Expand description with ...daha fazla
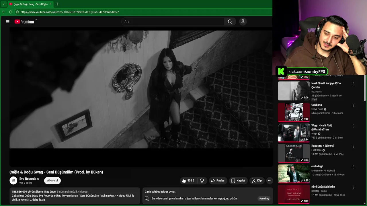The image size is (367, 206). [x=38, y=200]
